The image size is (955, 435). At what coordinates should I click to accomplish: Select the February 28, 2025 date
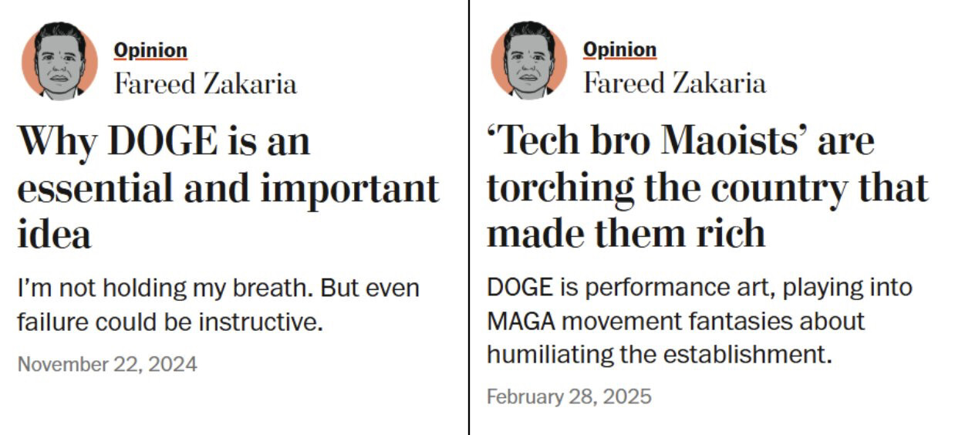point(569,397)
